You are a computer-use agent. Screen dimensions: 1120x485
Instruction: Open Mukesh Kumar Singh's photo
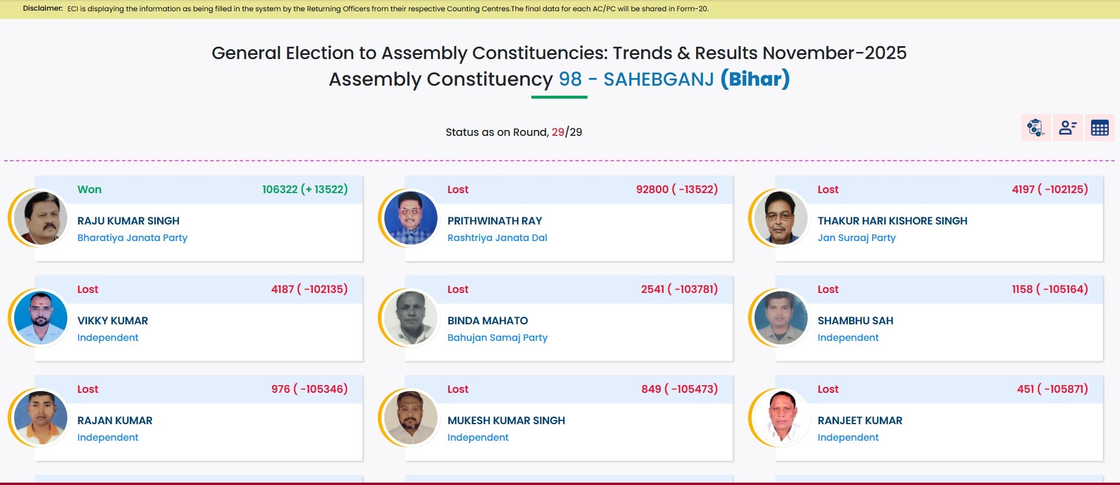coord(410,418)
